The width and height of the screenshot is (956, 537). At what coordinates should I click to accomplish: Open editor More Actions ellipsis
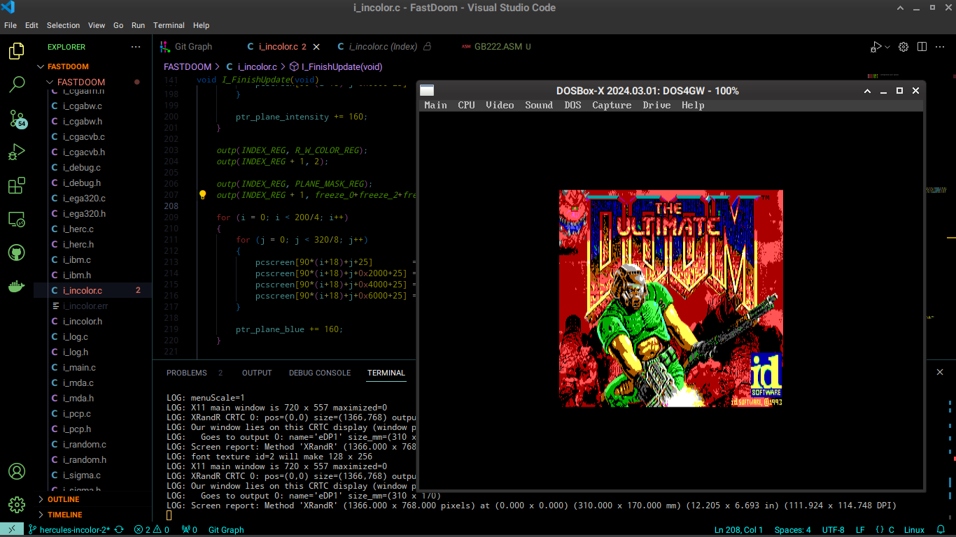(x=941, y=47)
